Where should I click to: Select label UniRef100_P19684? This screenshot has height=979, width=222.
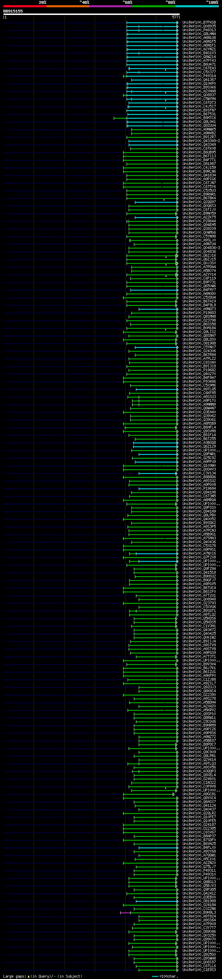(199, 488)
